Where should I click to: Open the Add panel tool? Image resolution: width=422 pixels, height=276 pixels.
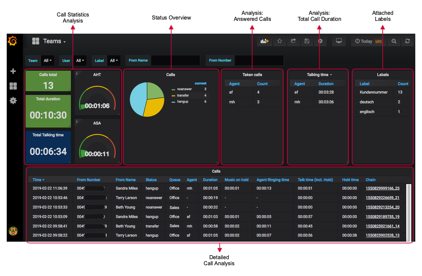[264, 41]
